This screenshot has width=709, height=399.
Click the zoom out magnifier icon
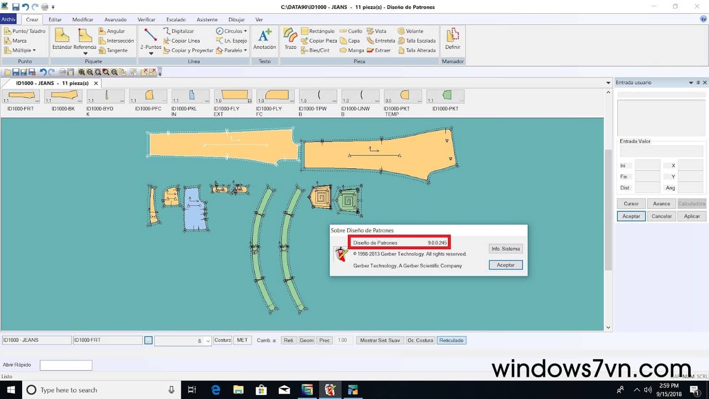(x=90, y=72)
